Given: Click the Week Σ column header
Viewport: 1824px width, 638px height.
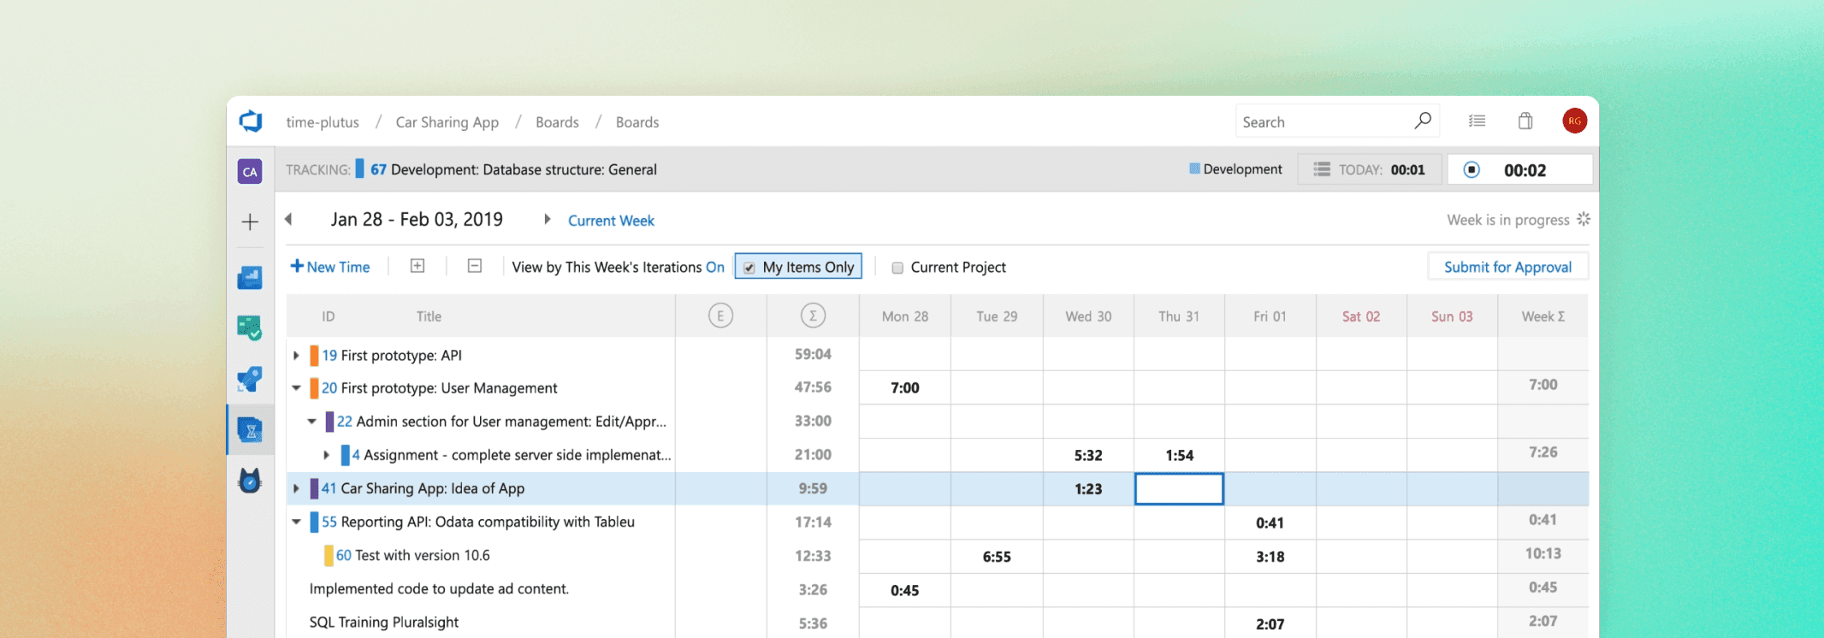Looking at the screenshot, I should click(1543, 316).
